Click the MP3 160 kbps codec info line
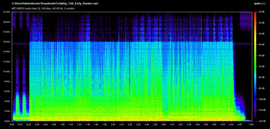This screenshot has width=270, height=129. click(x=43, y=8)
